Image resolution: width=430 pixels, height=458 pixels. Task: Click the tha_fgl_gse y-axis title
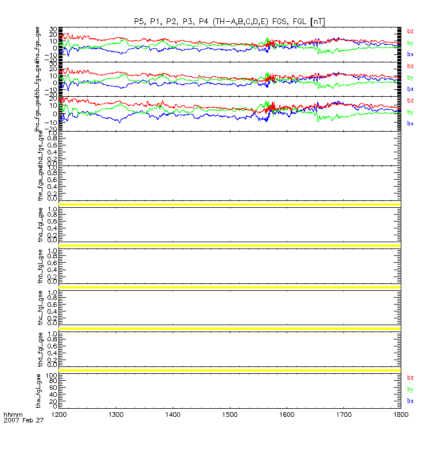coord(40,224)
